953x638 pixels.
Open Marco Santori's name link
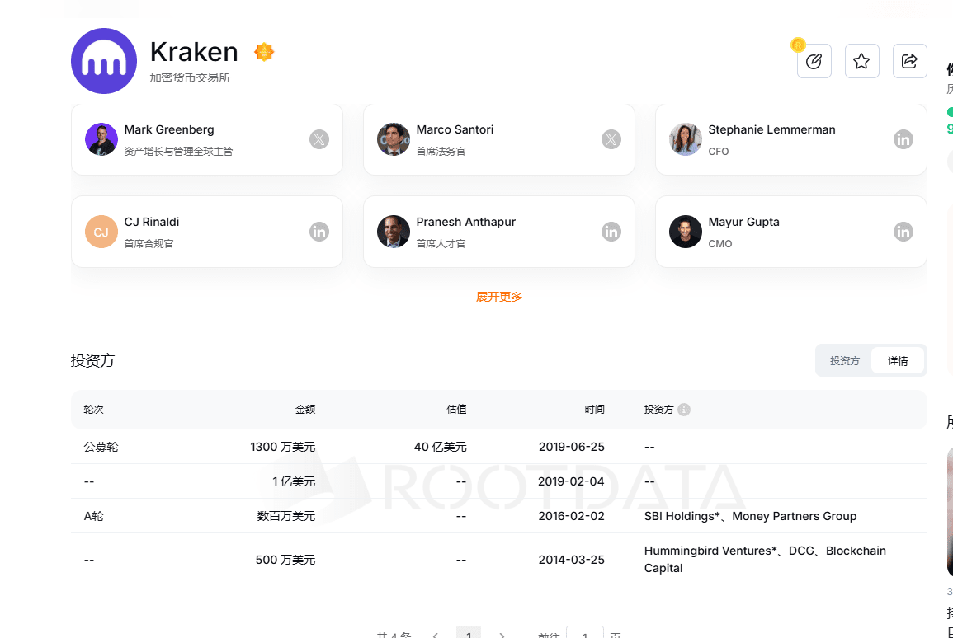pyautogui.click(x=455, y=130)
